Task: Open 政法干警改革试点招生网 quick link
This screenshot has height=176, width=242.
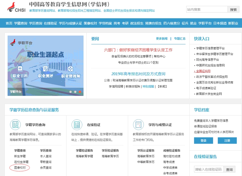Action: (x=212, y=77)
